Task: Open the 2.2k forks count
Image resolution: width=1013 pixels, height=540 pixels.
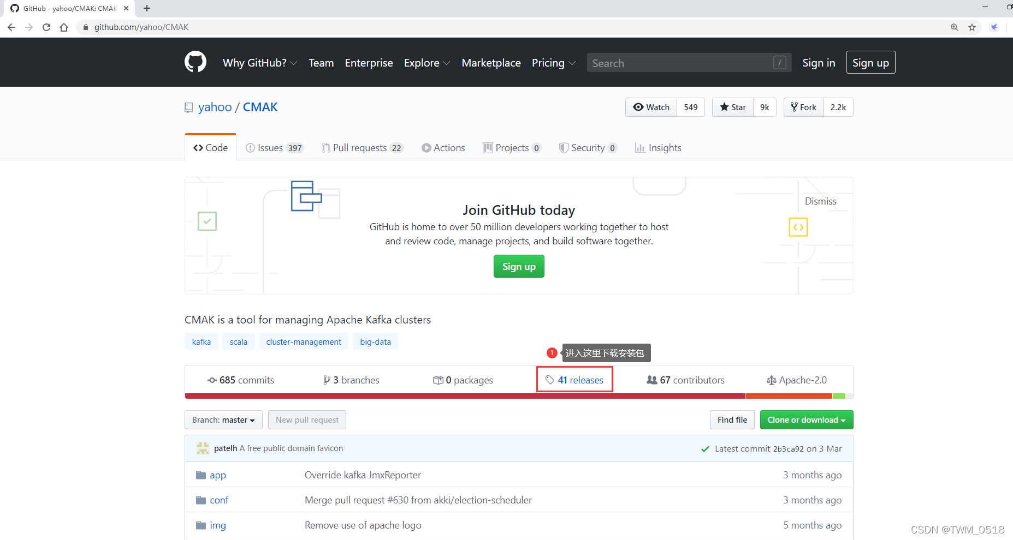Action: [x=838, y=107]
